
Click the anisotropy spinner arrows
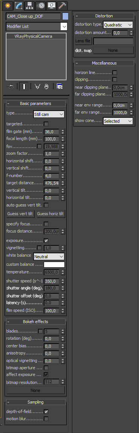[63, 353]
